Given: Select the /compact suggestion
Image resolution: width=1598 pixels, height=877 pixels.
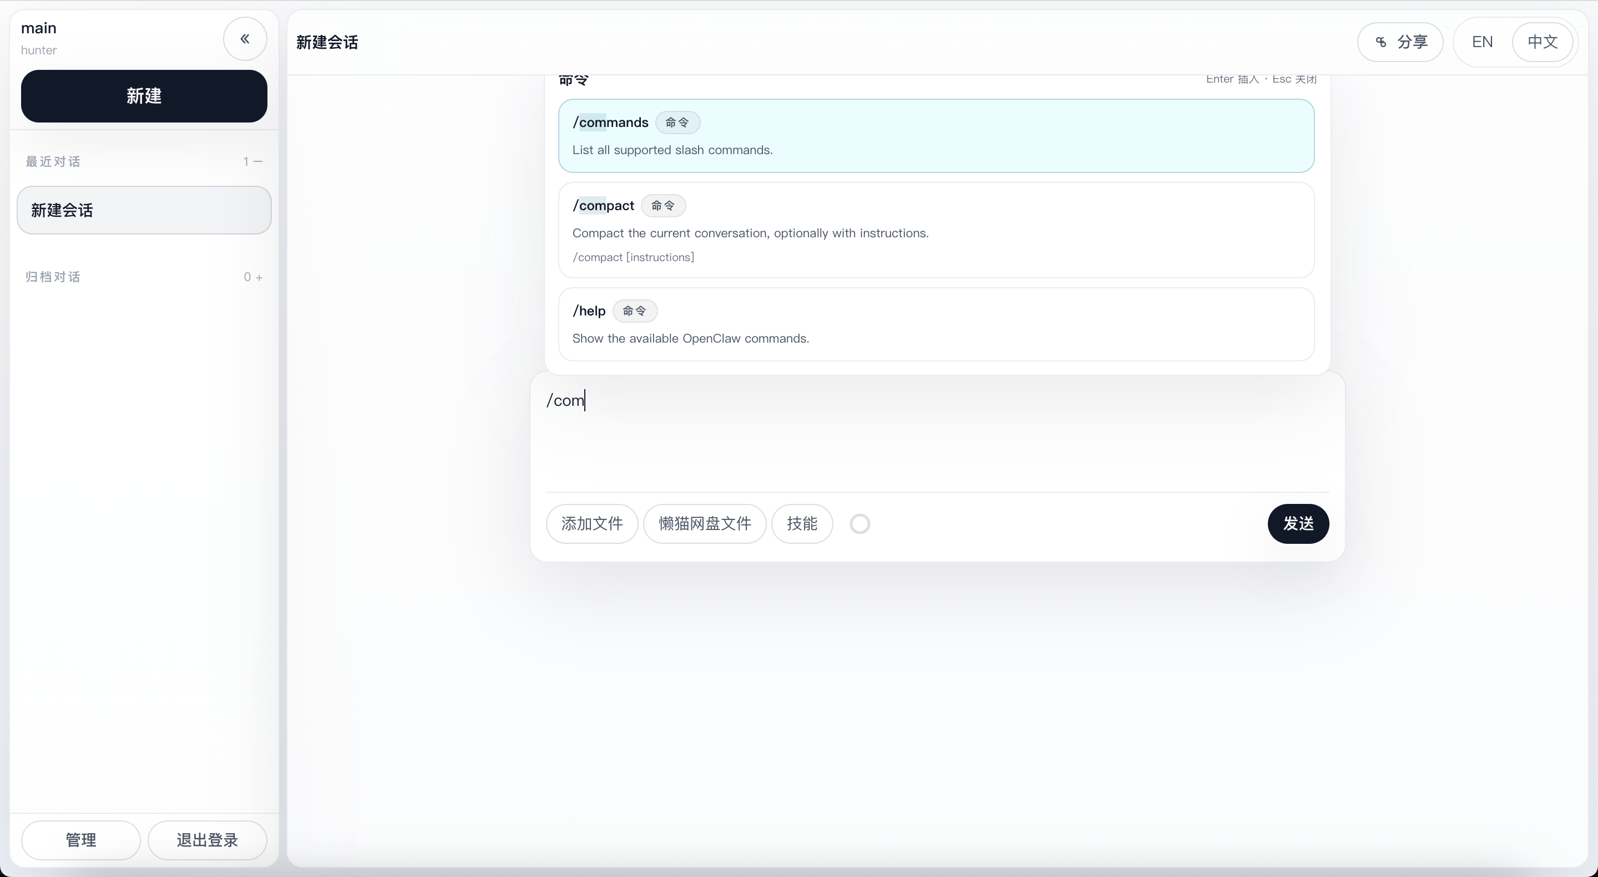Looking at the screenshot, I should coord(936,230).
